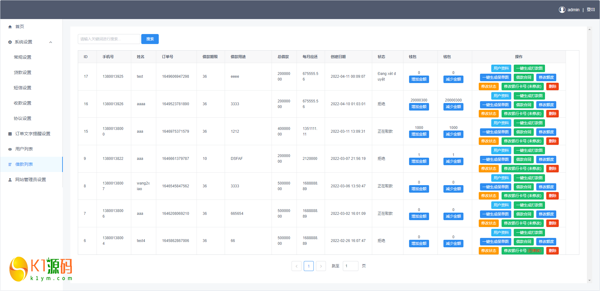Open 收款设置 submenu item

click(22, 103)
